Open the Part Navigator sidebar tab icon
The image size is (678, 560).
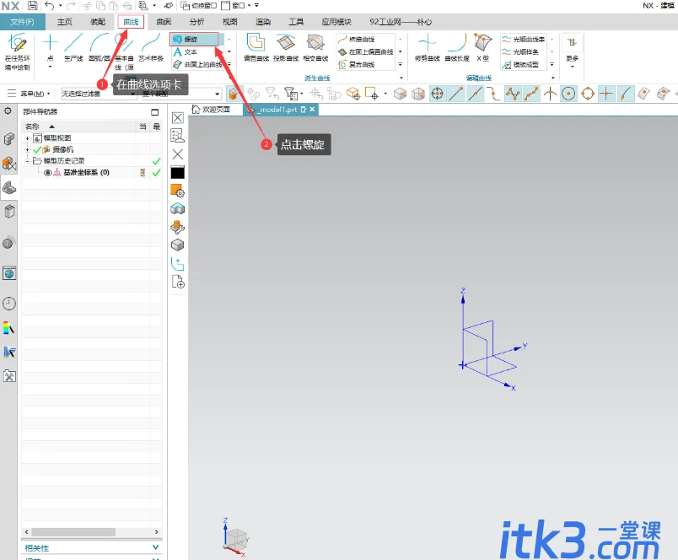click(x=9, y=188)
